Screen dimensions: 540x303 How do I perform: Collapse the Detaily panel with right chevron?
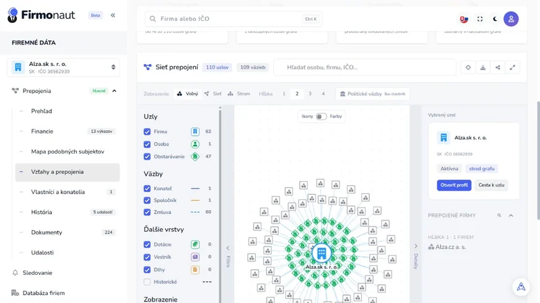coord(416,246)
